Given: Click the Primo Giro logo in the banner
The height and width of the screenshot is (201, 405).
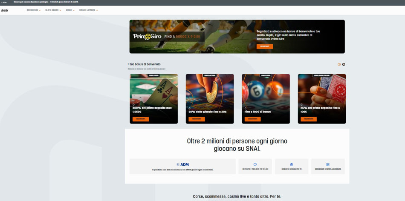Looking at the screenshot, I should pyautogui.click(x=147, y=37).
